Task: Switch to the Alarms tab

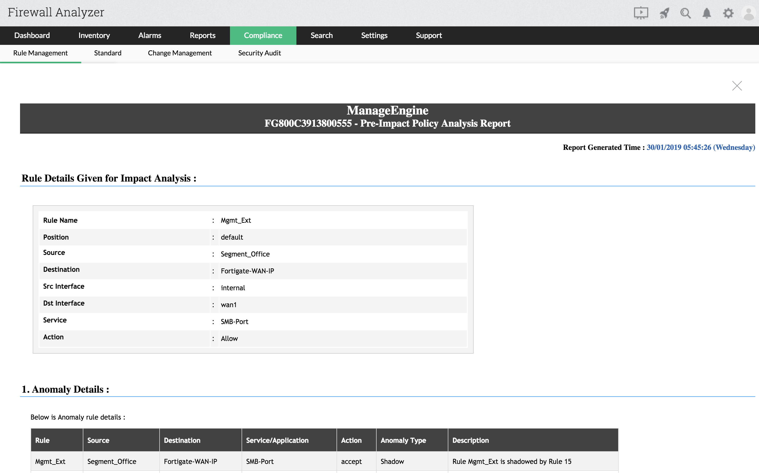Action: [150, 36]
